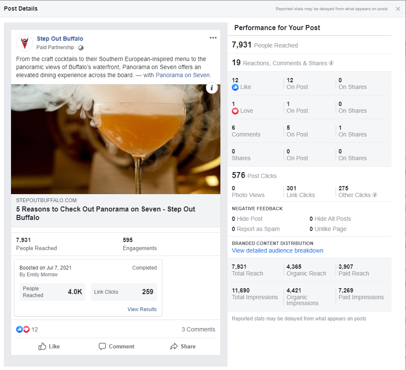Click the 0 Hide All Posts entry
Image resolution: width=406 pixels, height=370 pixels.
point(330,219)
